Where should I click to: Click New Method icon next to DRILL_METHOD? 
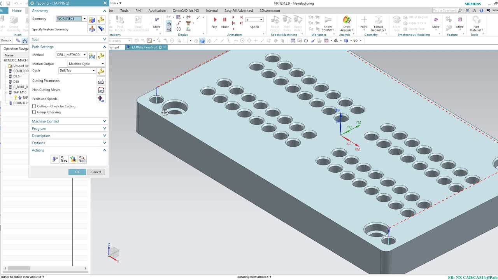[x=92, y=56]
